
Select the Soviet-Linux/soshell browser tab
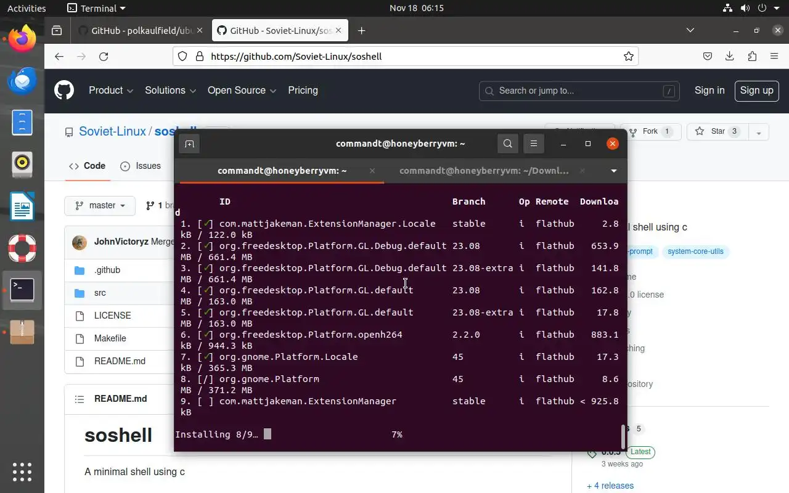pyautogui.click(x=281, y=30)
